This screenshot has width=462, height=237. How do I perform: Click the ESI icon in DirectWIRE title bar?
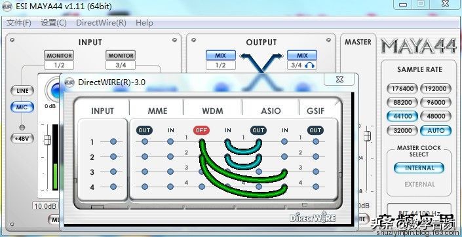(x=69, y=82)
